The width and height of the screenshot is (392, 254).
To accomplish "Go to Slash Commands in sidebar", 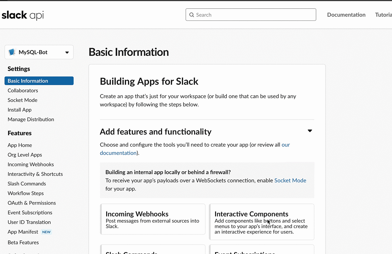I will coord(27,184).
